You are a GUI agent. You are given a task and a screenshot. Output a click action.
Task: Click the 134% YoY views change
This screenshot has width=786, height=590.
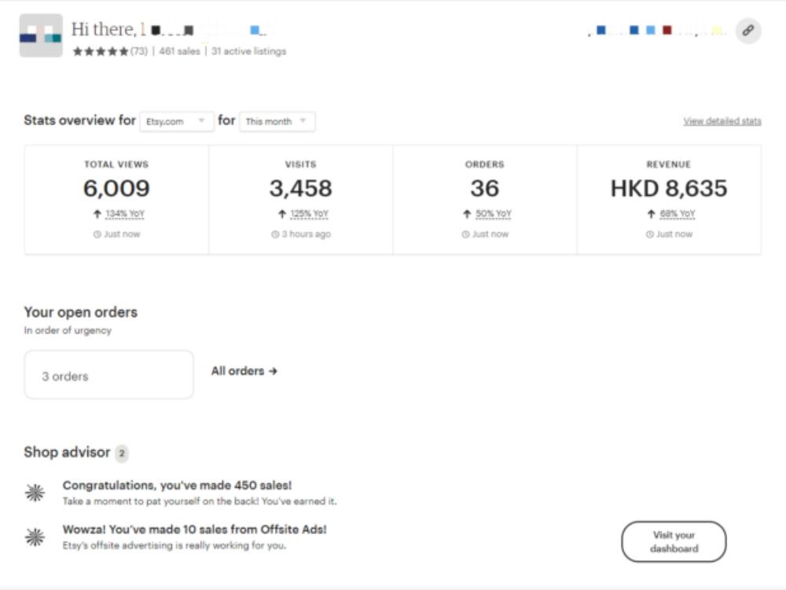[x=125, y=214]
